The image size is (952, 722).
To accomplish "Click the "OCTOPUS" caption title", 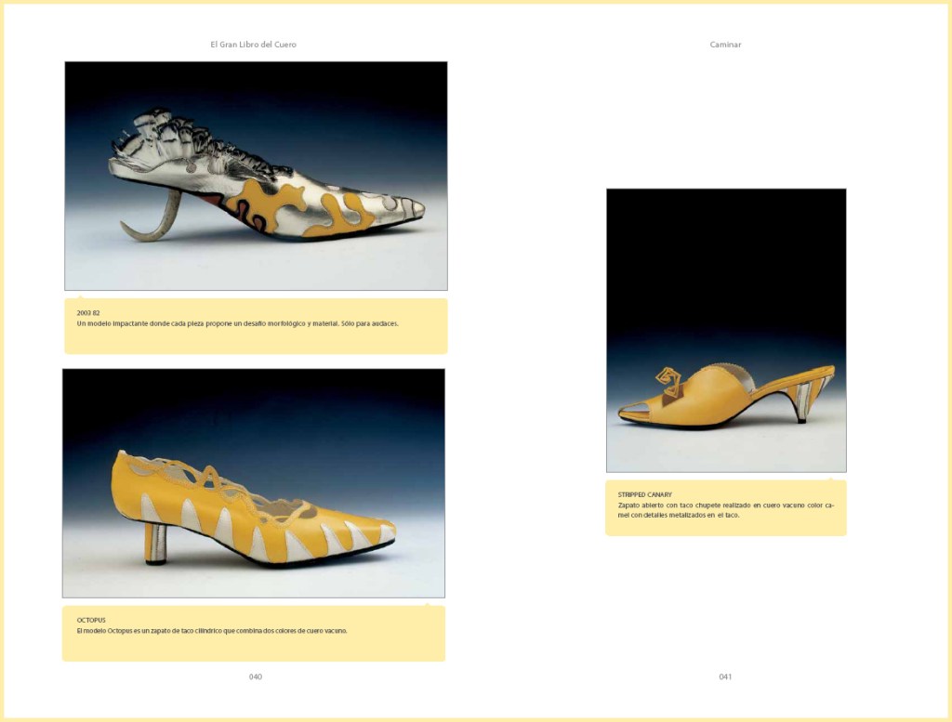I will pyautogui.click(x=91, y=620).
